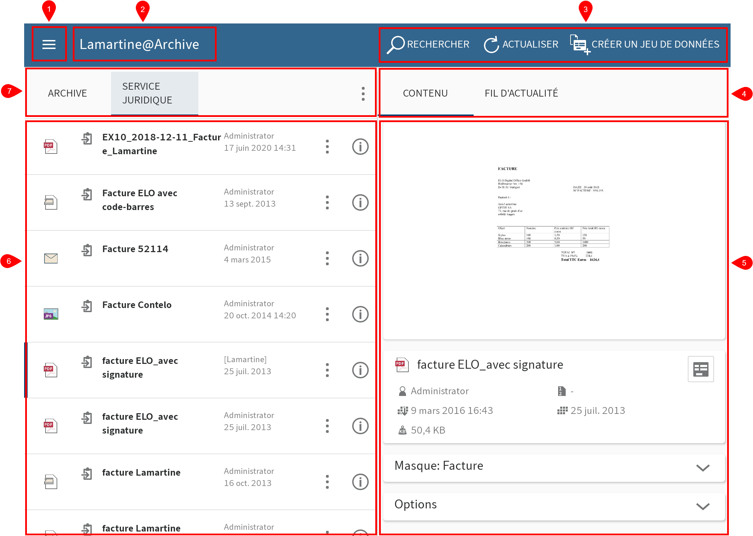Open the Facture Contelo entry
Screen dimensions: 753x536
(x=201, y=315)
